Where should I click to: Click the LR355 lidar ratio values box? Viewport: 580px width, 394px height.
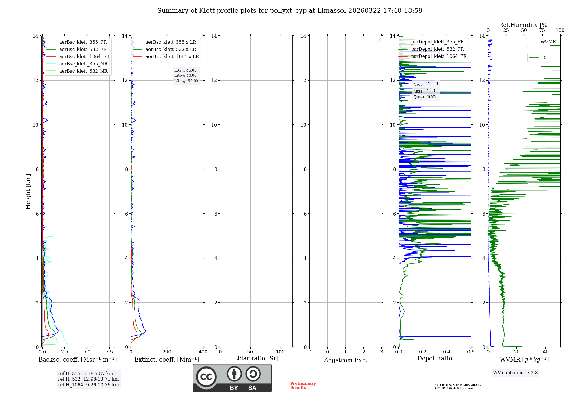click(186, 76)
